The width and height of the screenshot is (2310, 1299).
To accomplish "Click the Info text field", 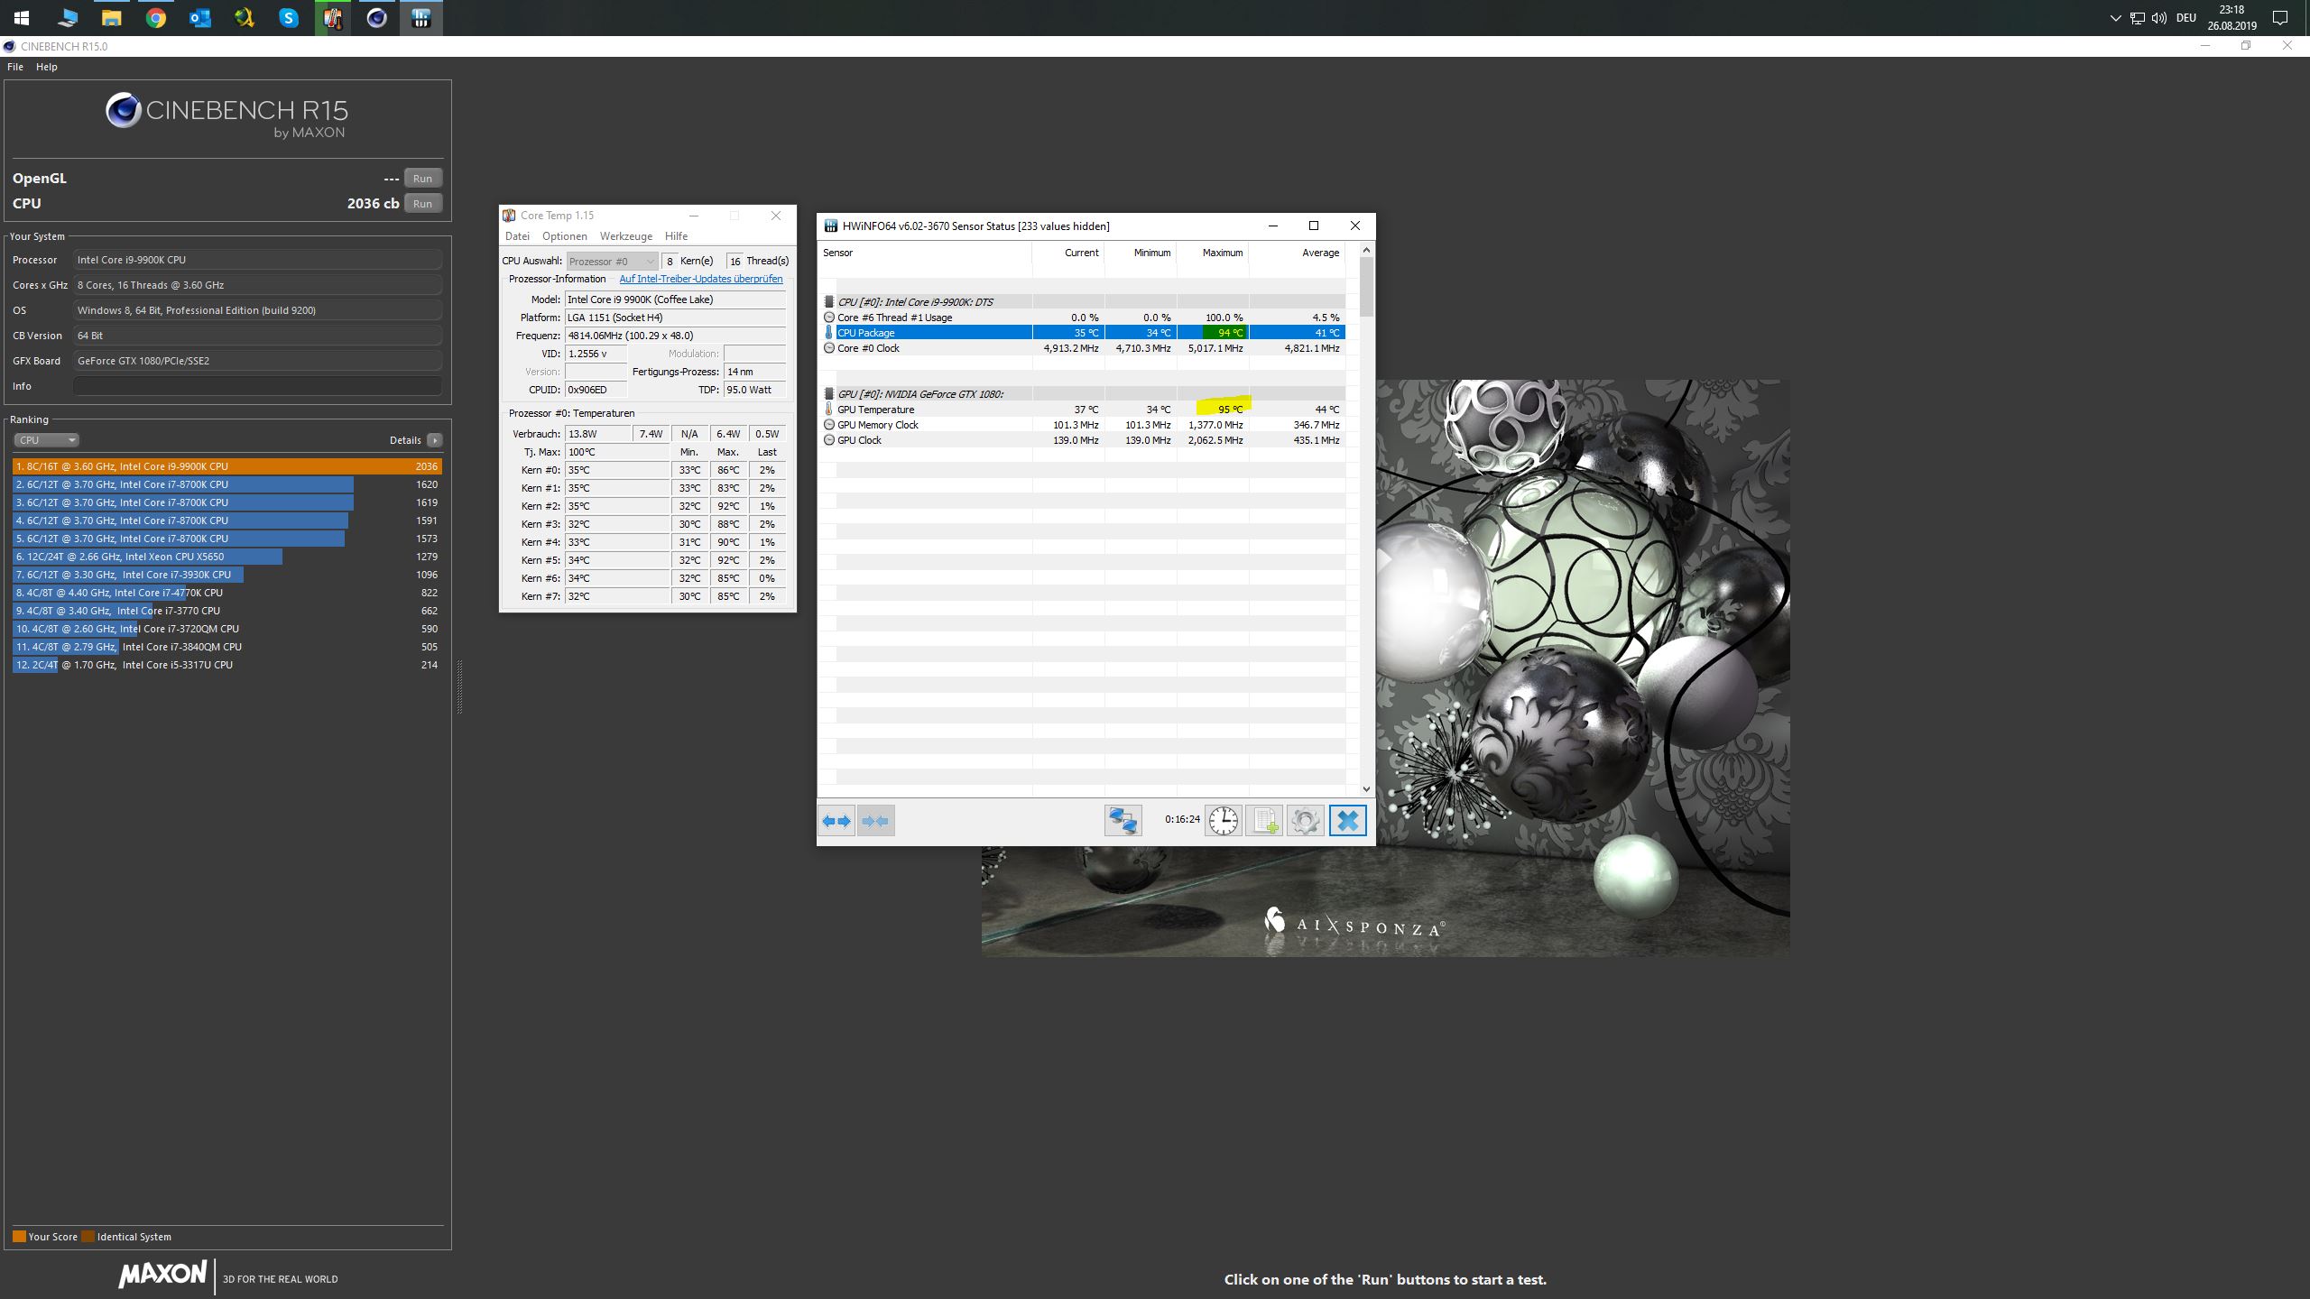I will tap(257, 386).
